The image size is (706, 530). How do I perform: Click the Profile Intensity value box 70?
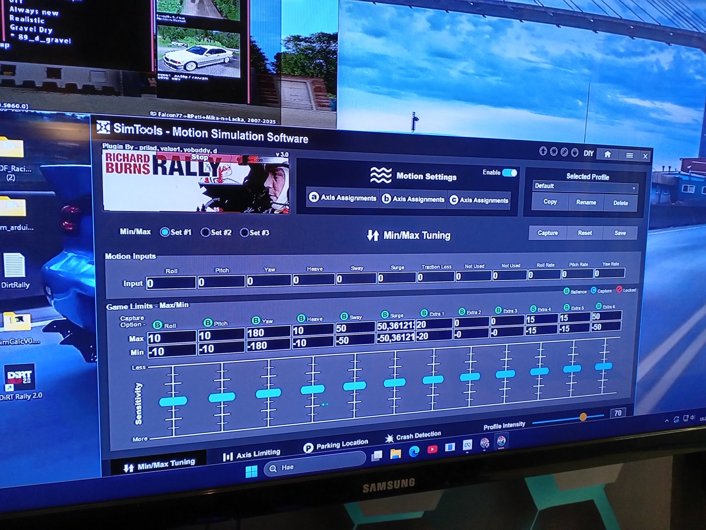[x=618, y=413]
